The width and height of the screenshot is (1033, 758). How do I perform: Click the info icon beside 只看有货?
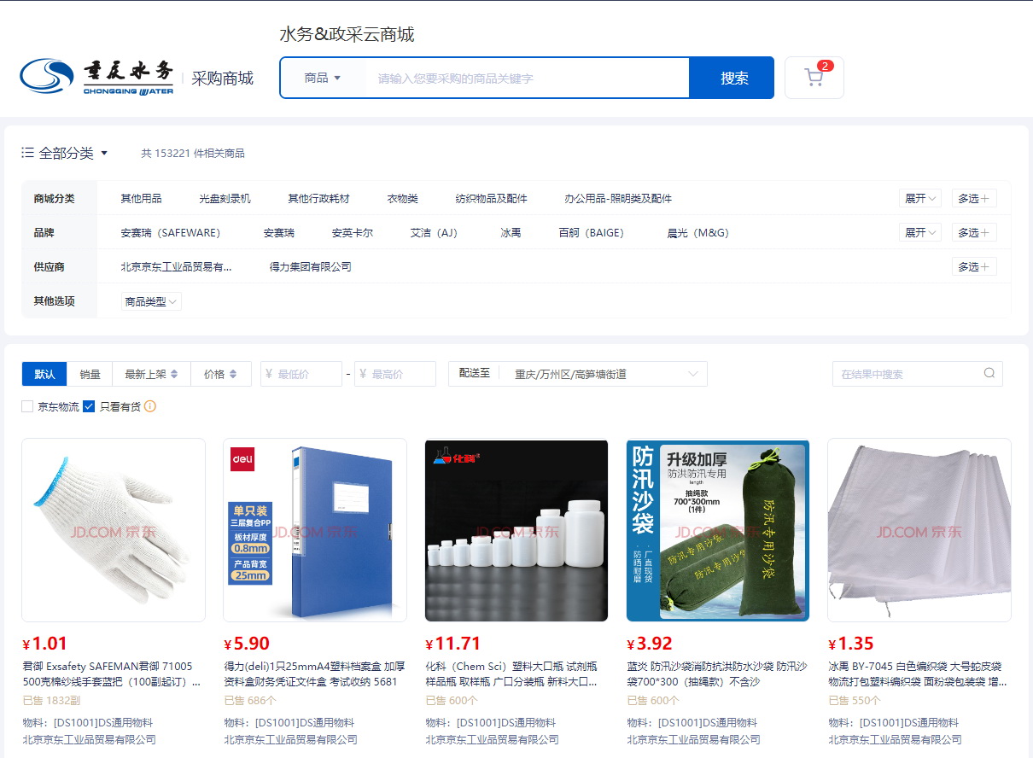150,406
